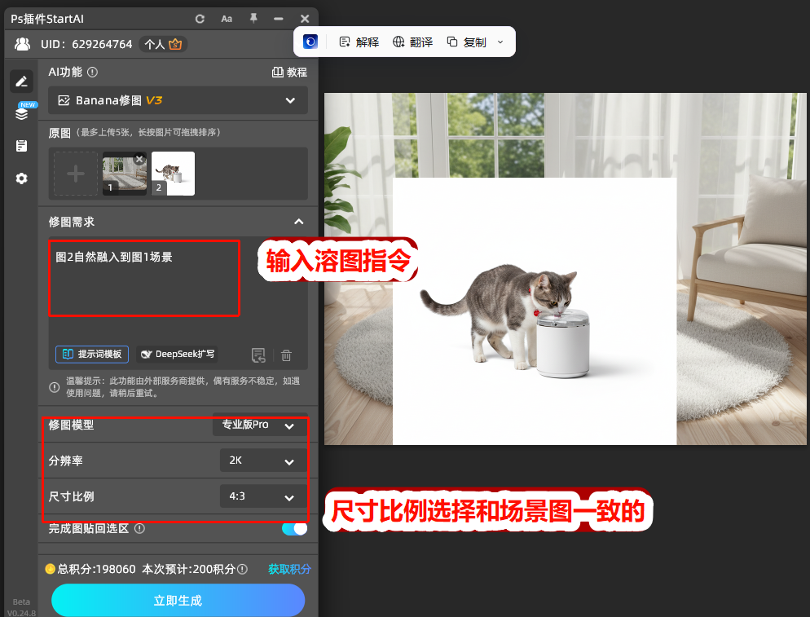Screen dimensions: 810x617
Task: Click the info icon beside 完成图贴回选区
Action: [x=139, y=529]
